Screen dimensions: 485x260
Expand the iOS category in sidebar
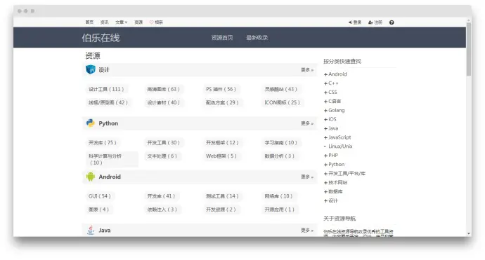330,119
